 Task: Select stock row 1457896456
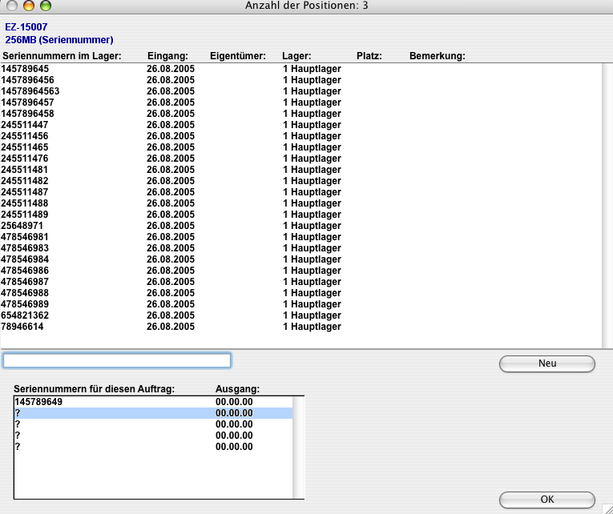[x=28, y=80]
